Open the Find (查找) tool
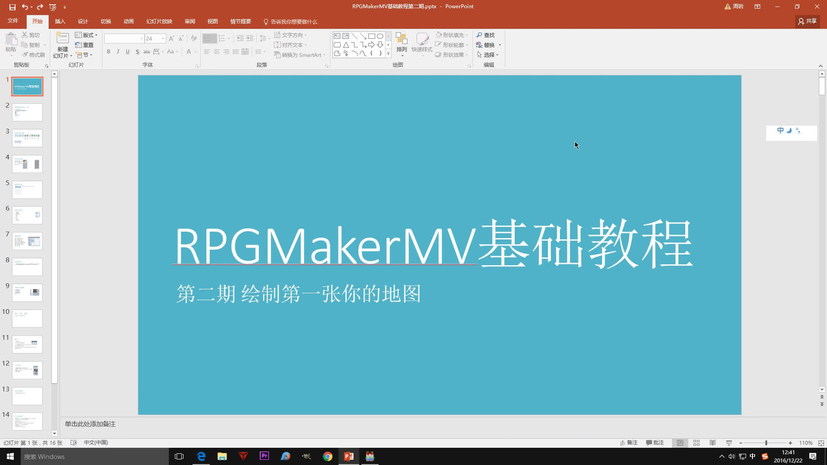The image size is (827, 465). tap(486, 35)
